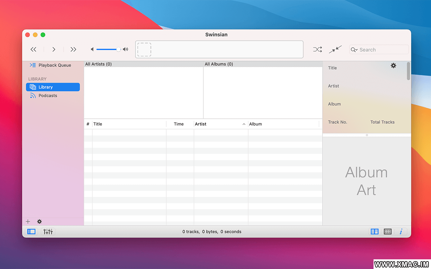431x269 pixels.
Task: Open sidebar gear actions menu
Action: [x=40, y=222]
